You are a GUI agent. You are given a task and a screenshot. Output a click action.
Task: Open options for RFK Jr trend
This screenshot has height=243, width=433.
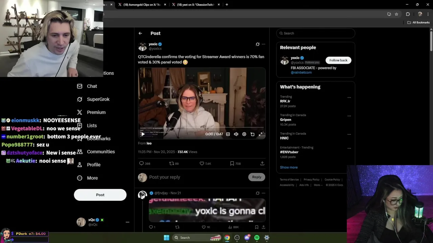(349, 98)
